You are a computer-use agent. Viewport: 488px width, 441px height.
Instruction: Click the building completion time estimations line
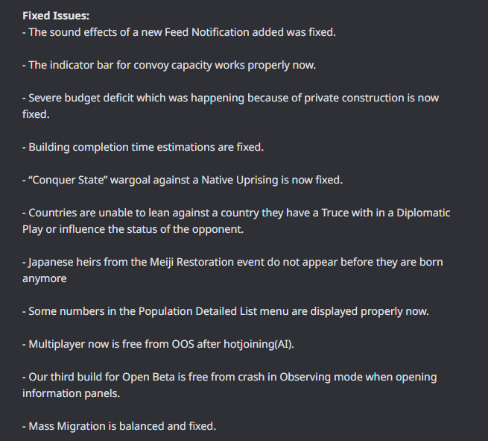(x=143, y=147)
